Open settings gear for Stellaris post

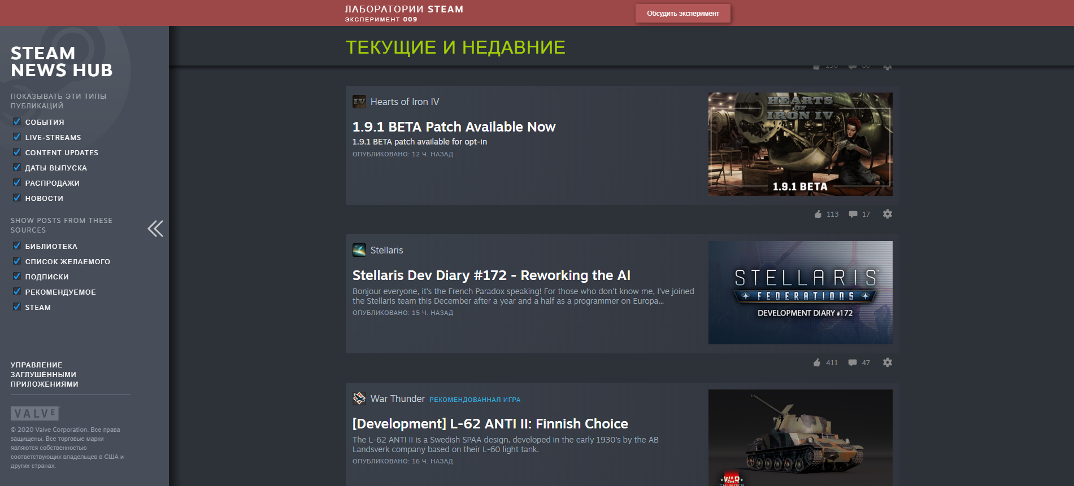888,362
